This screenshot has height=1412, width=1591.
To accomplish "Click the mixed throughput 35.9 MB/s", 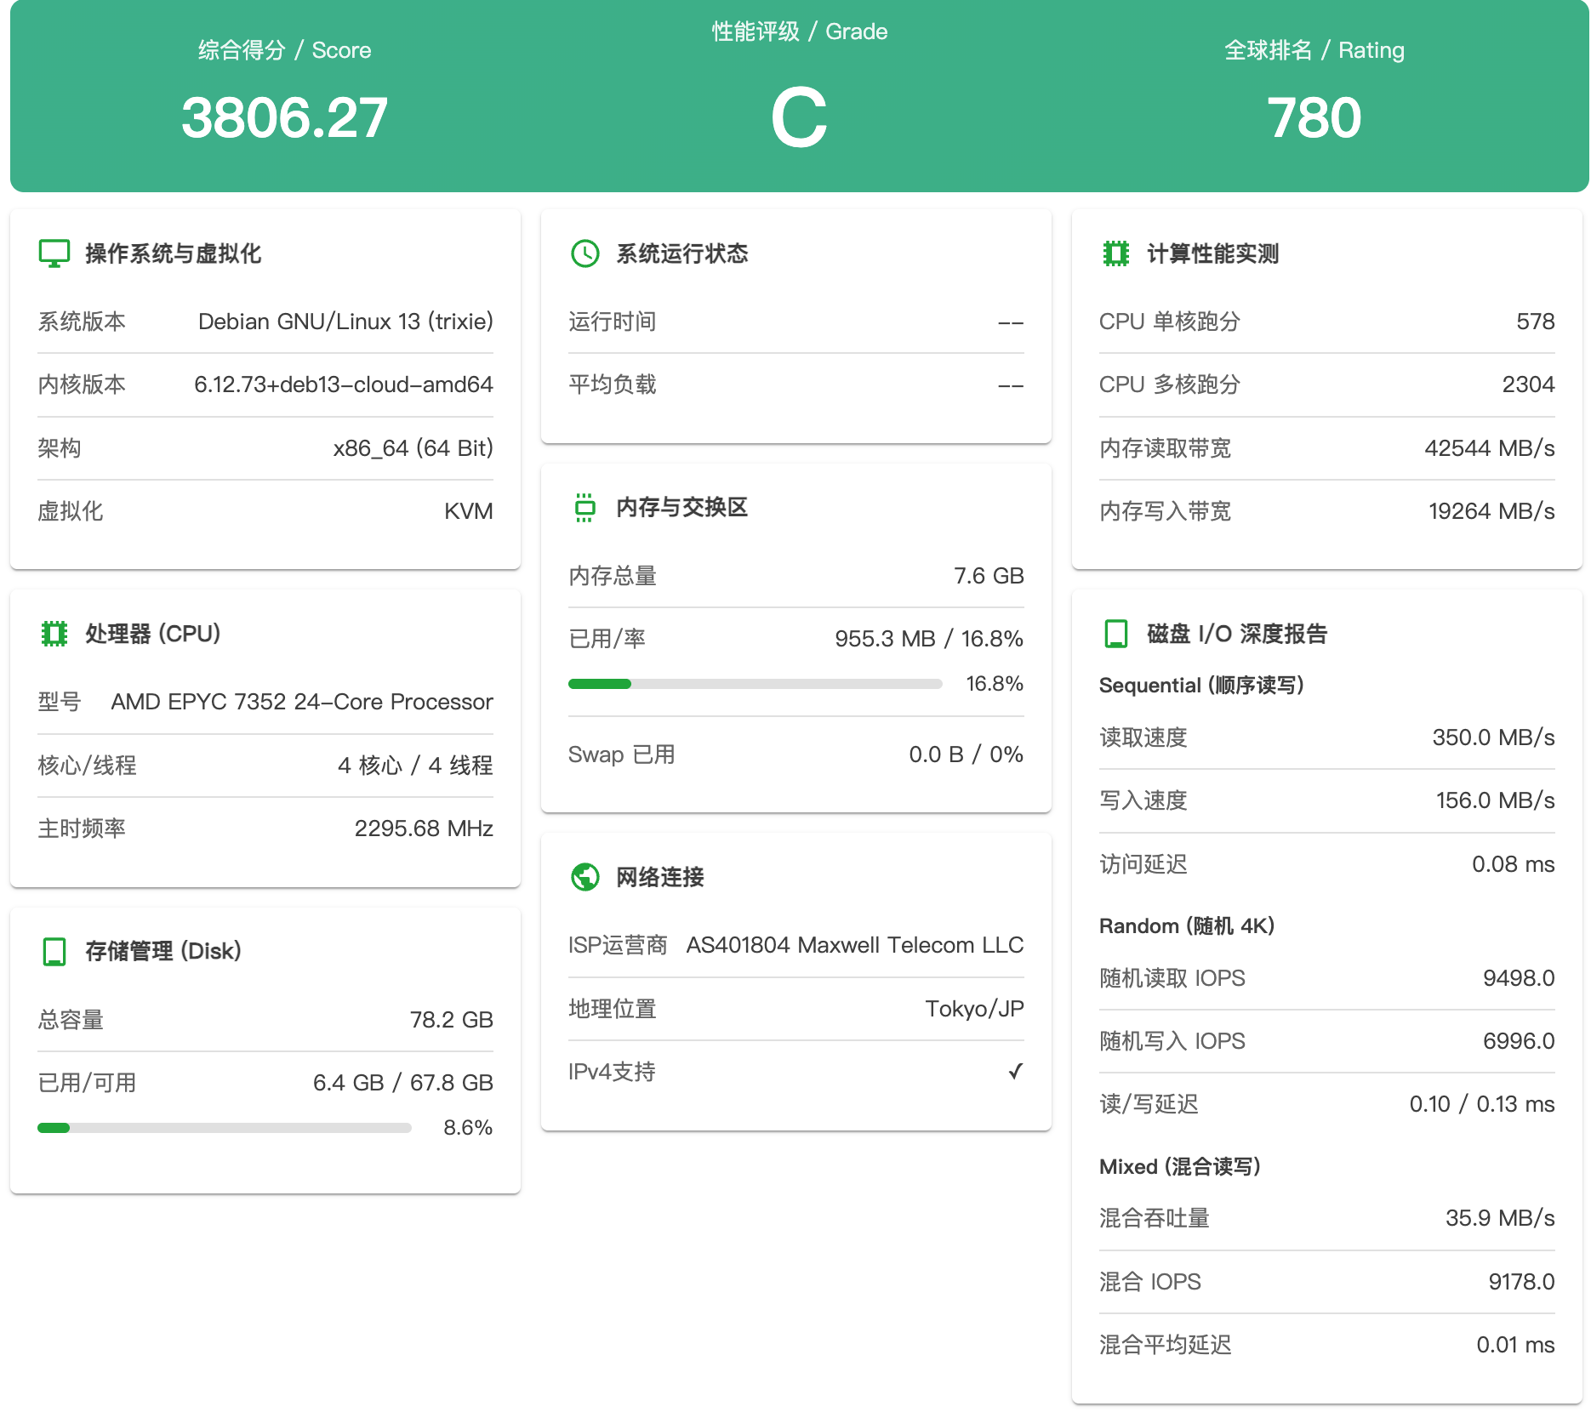I will coord(1500,1218).
